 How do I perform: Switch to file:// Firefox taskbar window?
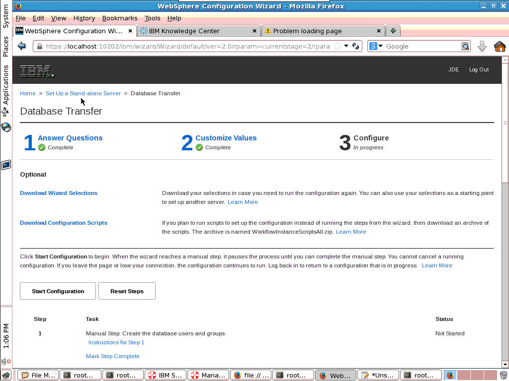pyautogui.click(x=251, y=375)
